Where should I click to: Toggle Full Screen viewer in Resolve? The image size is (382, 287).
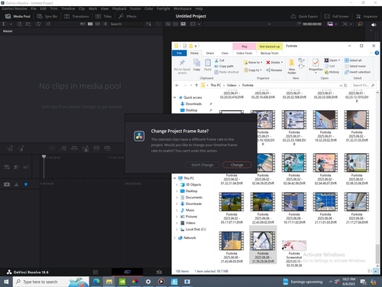pos(337,16)
